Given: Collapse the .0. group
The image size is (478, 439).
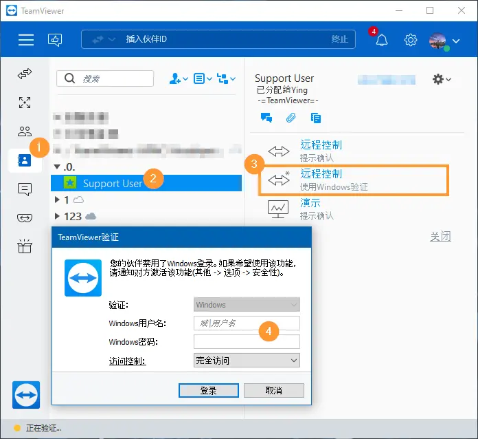Looking at the screenshot, I should [57, 167].
